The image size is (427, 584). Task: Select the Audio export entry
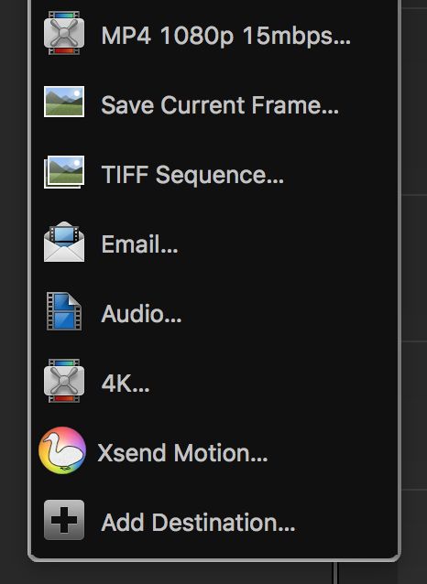[214, 314]
